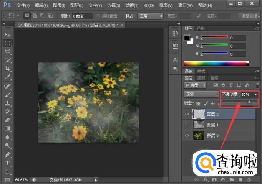Screen dimensions: 262x184
Task: Select the Polygonal Lasso tool
Action: click(8, 52)
